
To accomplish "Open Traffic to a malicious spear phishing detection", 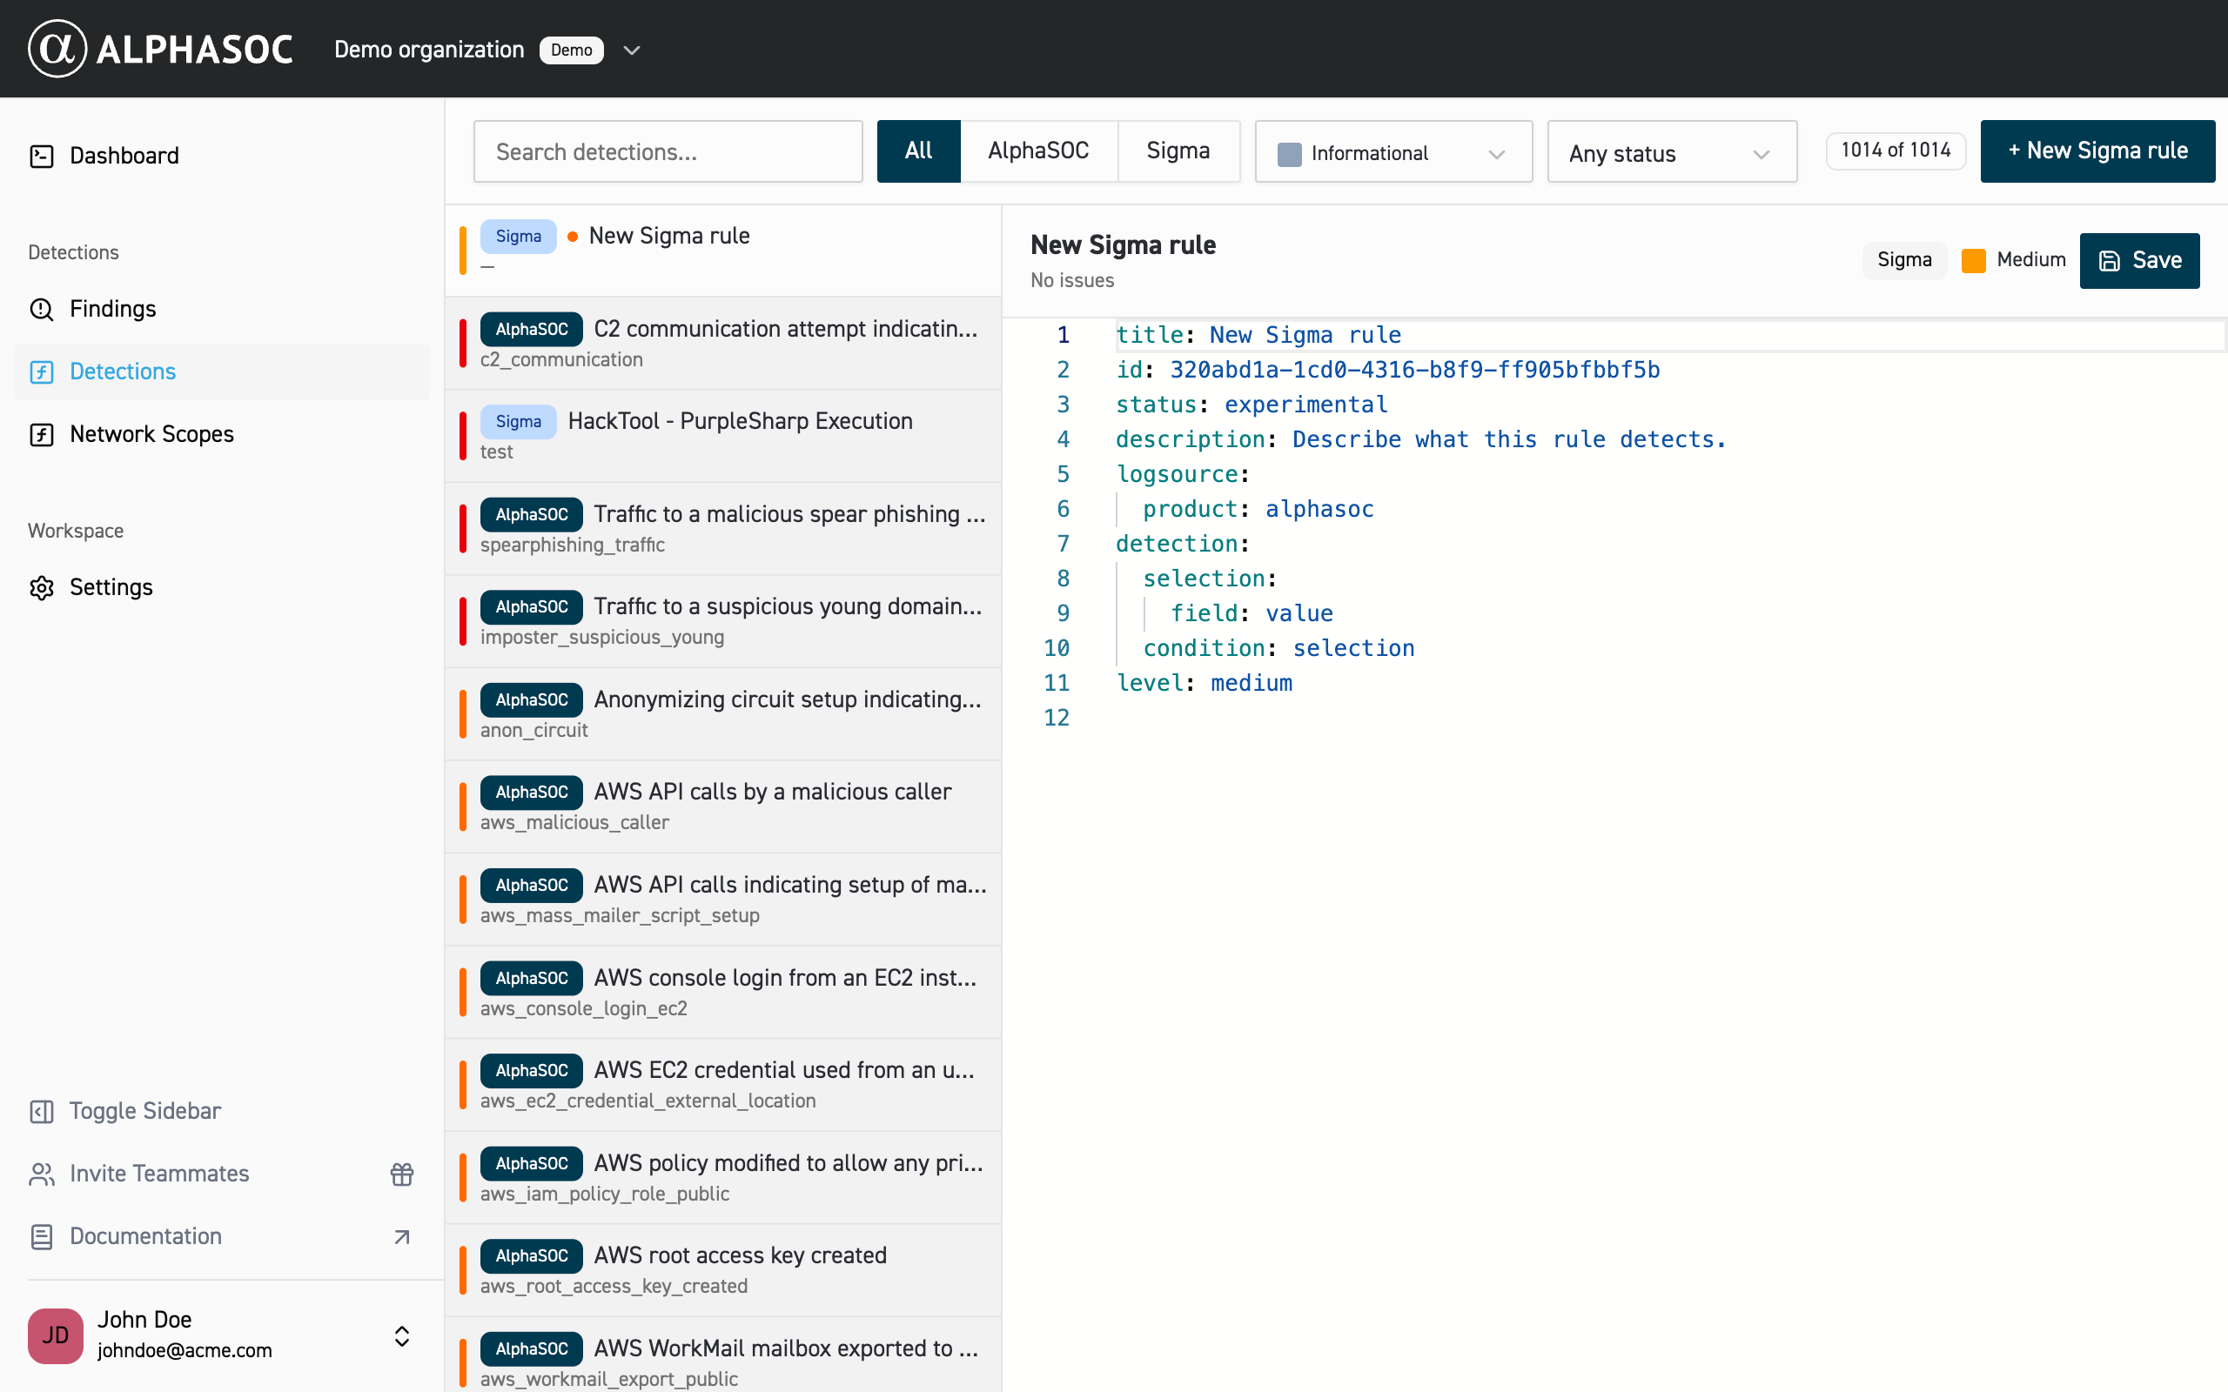I will coord(723,529).
